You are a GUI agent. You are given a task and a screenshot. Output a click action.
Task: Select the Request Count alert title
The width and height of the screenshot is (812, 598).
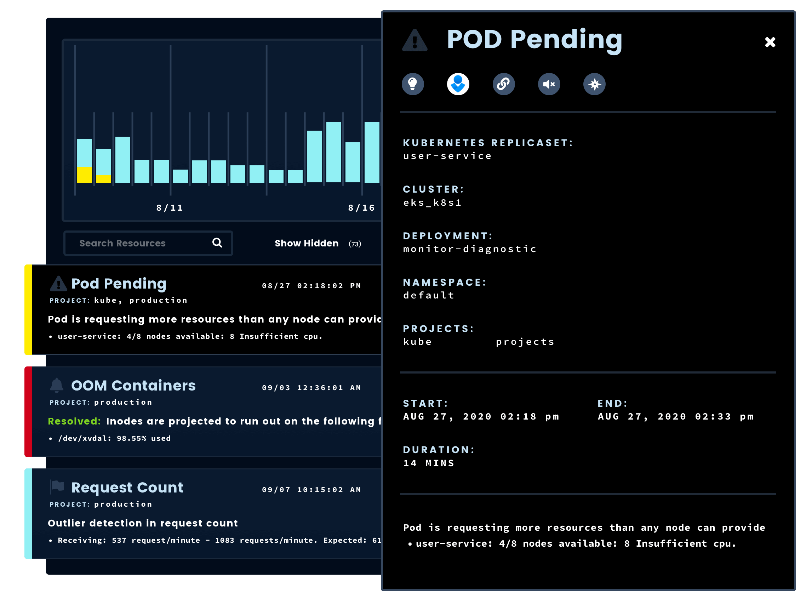pos(127,488)
